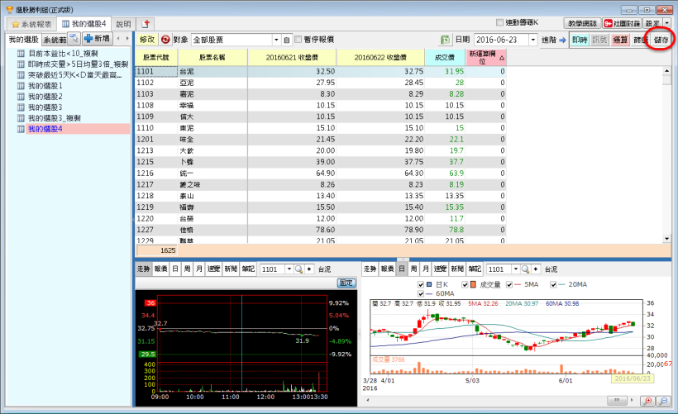Enable the 暫停報價 checkbox
Screen dimensions: 678x414
[299, 40]
